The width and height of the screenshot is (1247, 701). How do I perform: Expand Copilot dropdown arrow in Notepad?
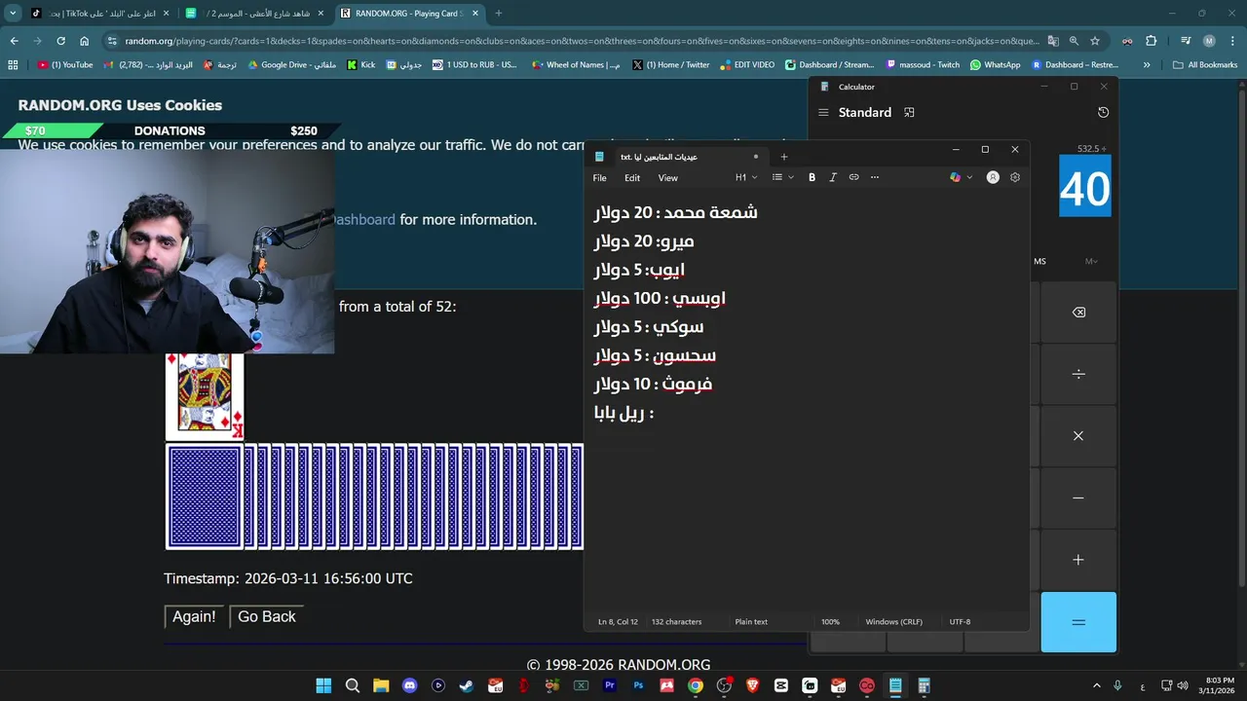coord(969,177)
